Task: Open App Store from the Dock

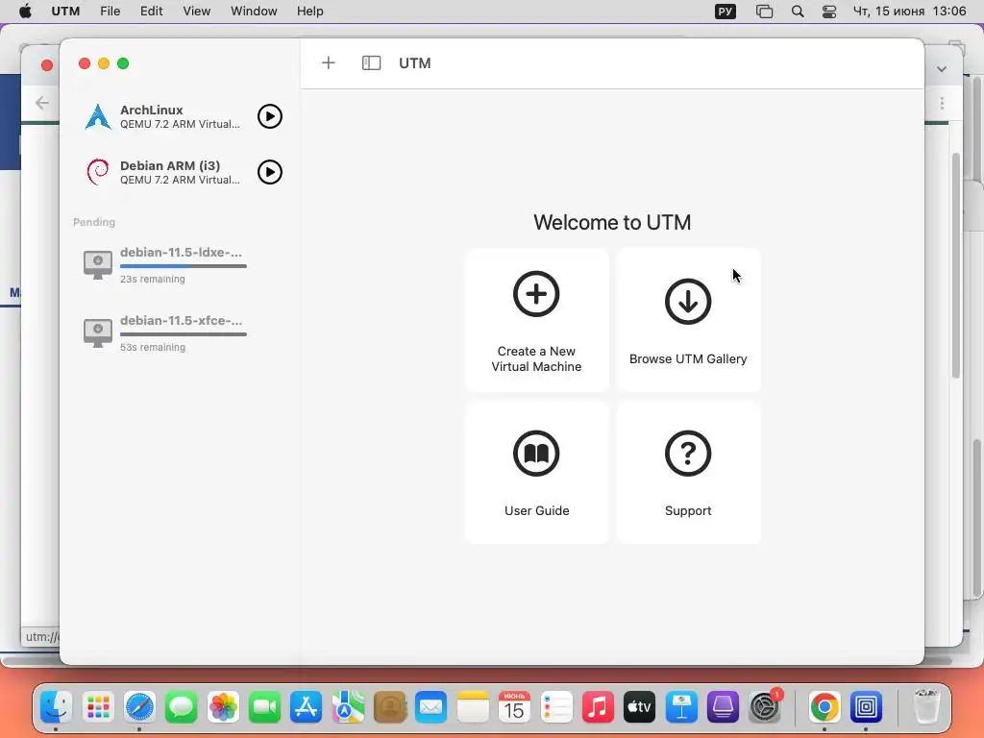Action: coord(307,707)
